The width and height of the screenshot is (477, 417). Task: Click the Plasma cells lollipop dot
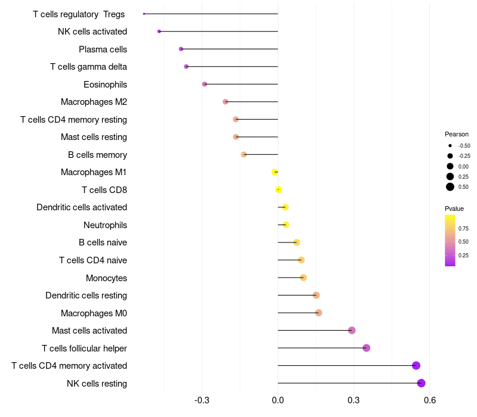pyautogui.click(x=181, y=49)
